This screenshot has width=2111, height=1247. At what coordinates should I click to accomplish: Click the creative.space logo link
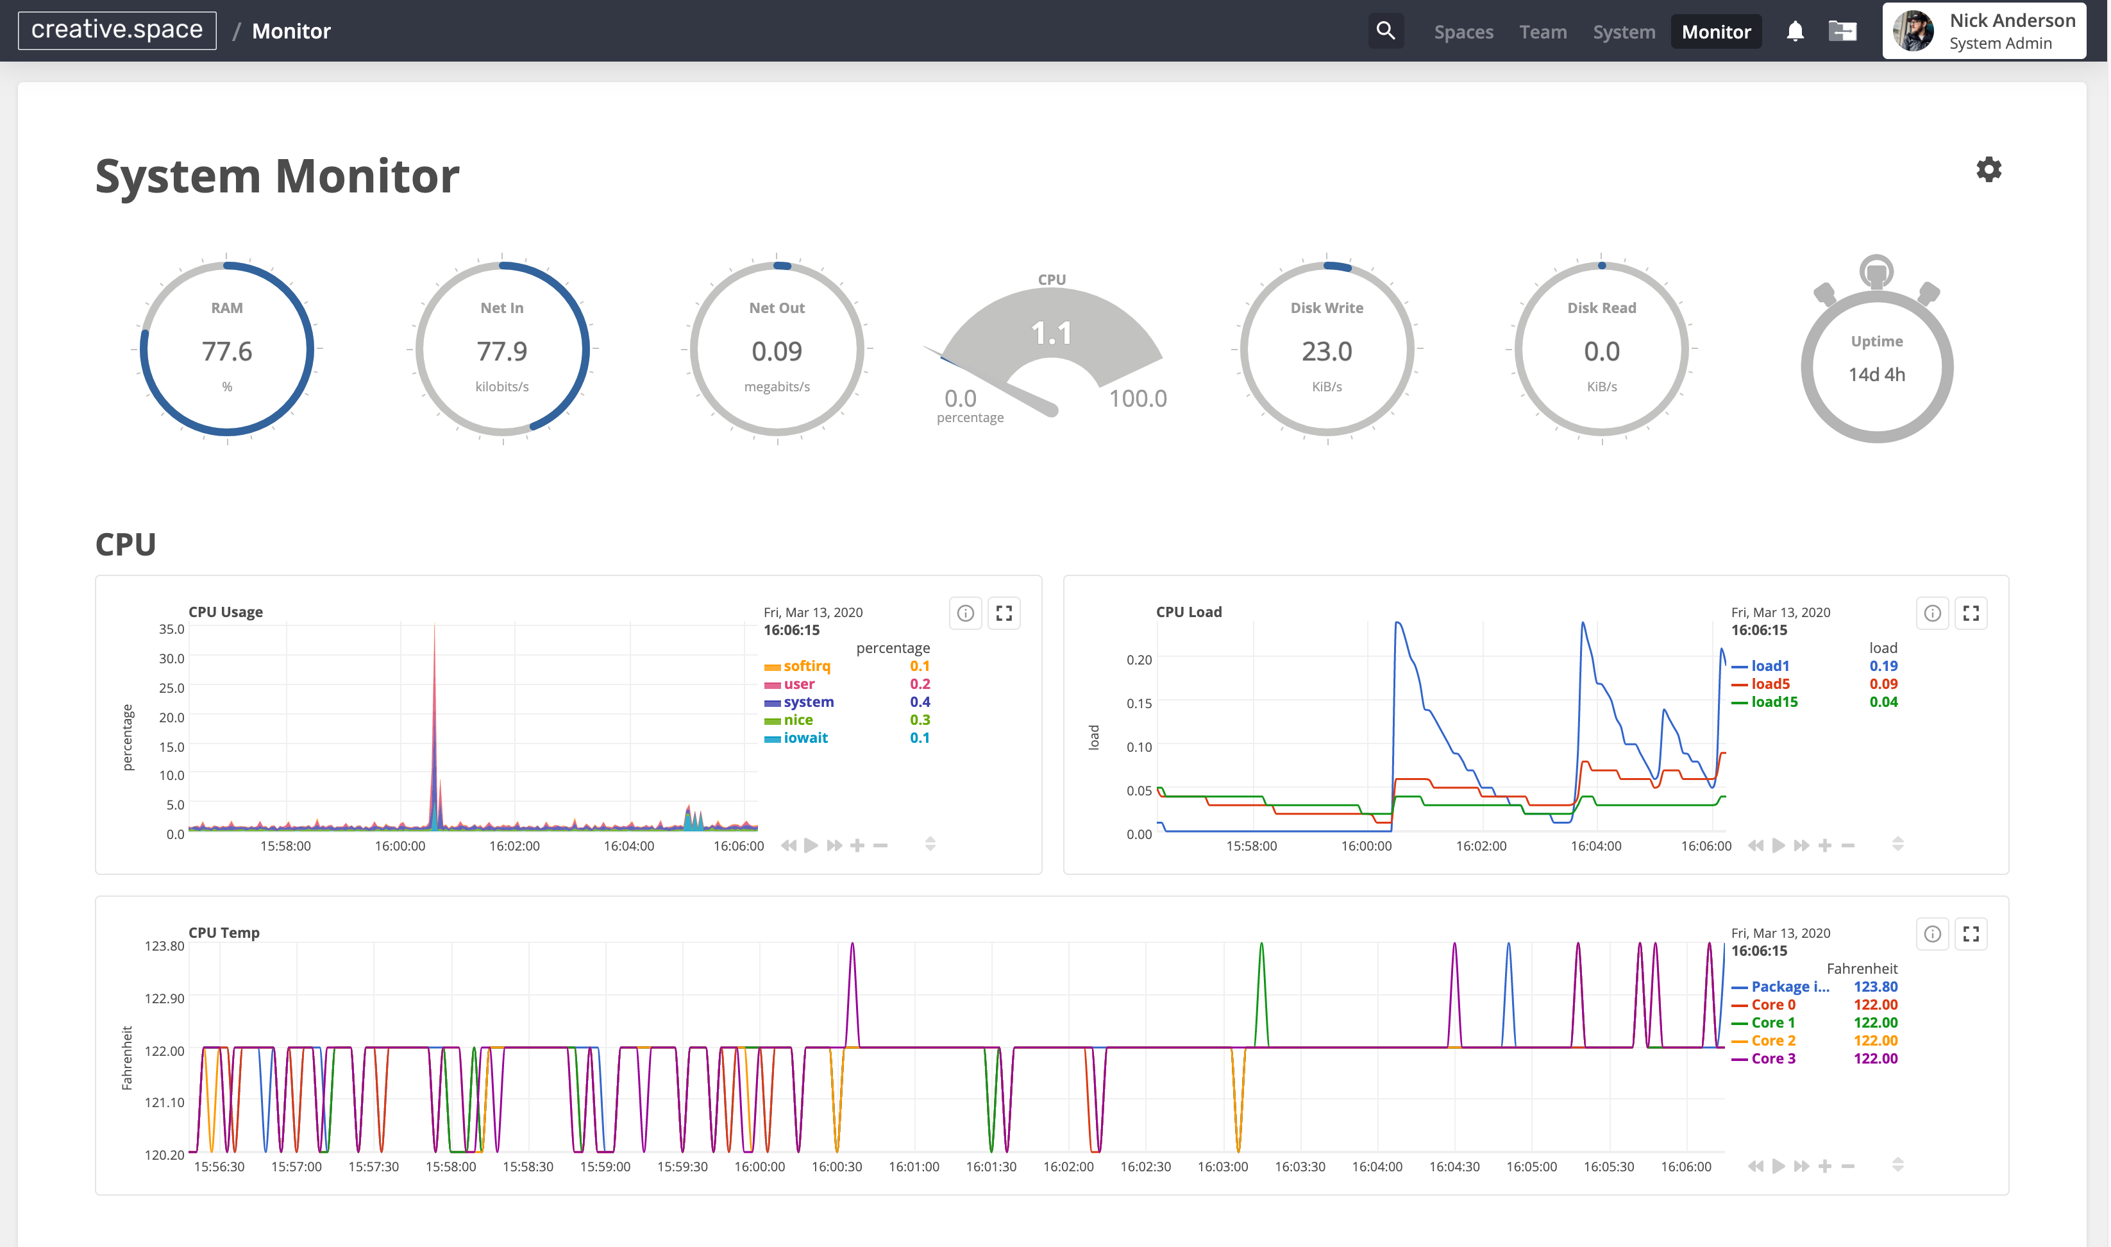click(x=117, y=30)
